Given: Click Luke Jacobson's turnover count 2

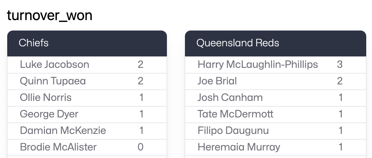Looking at the screenshot, I should click(x=140, y=65).
